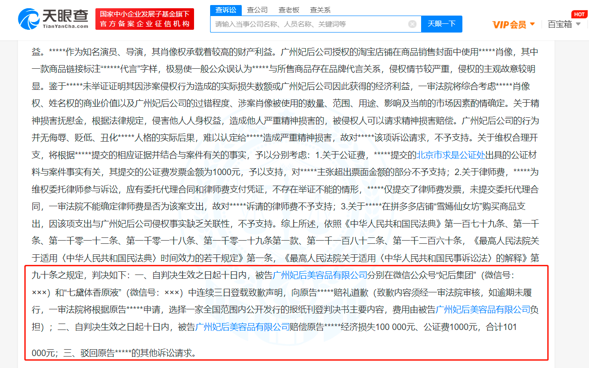Switch to the 查关系 tab
Screen dimensions: 589x368
319,9
